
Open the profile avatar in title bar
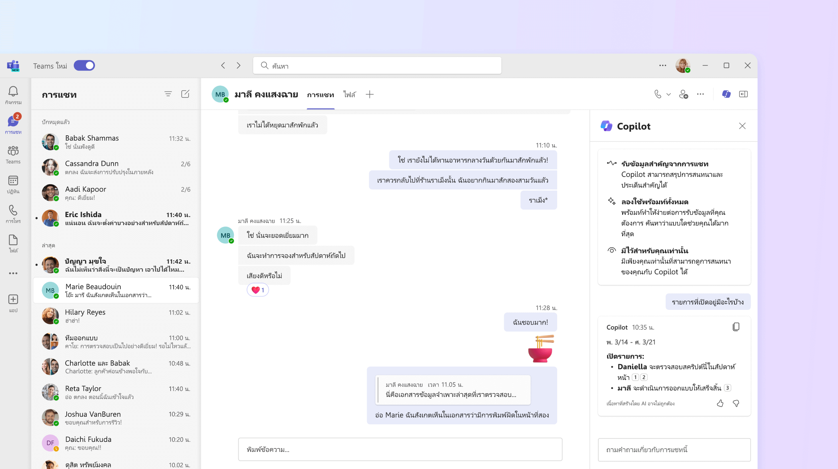683,66
